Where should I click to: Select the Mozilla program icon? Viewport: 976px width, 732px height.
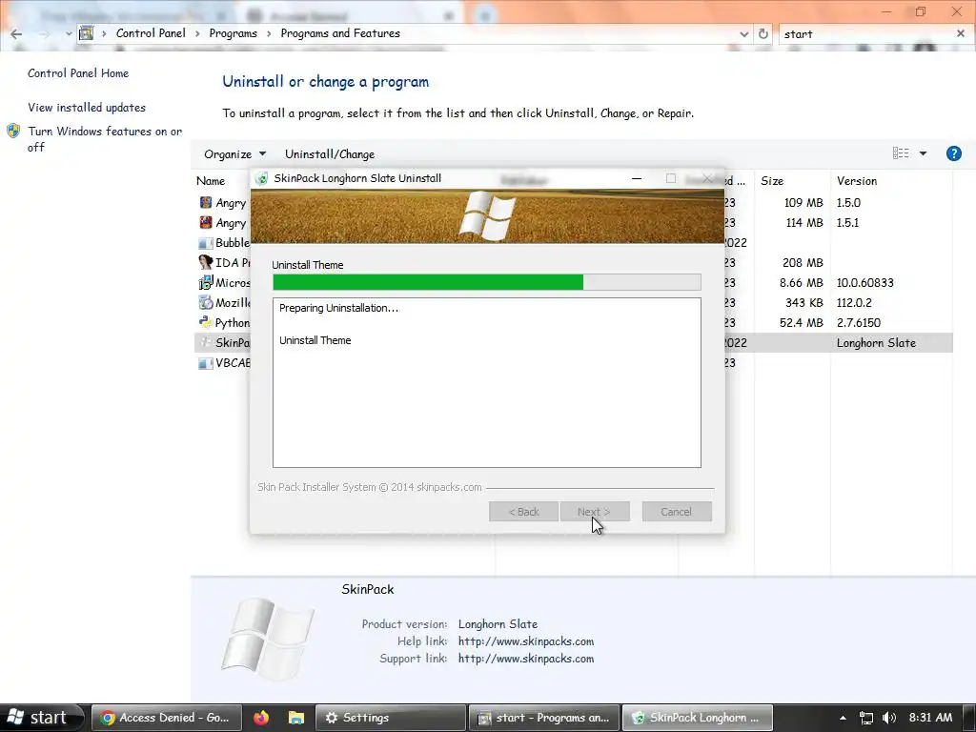click(x=206, y=302)
